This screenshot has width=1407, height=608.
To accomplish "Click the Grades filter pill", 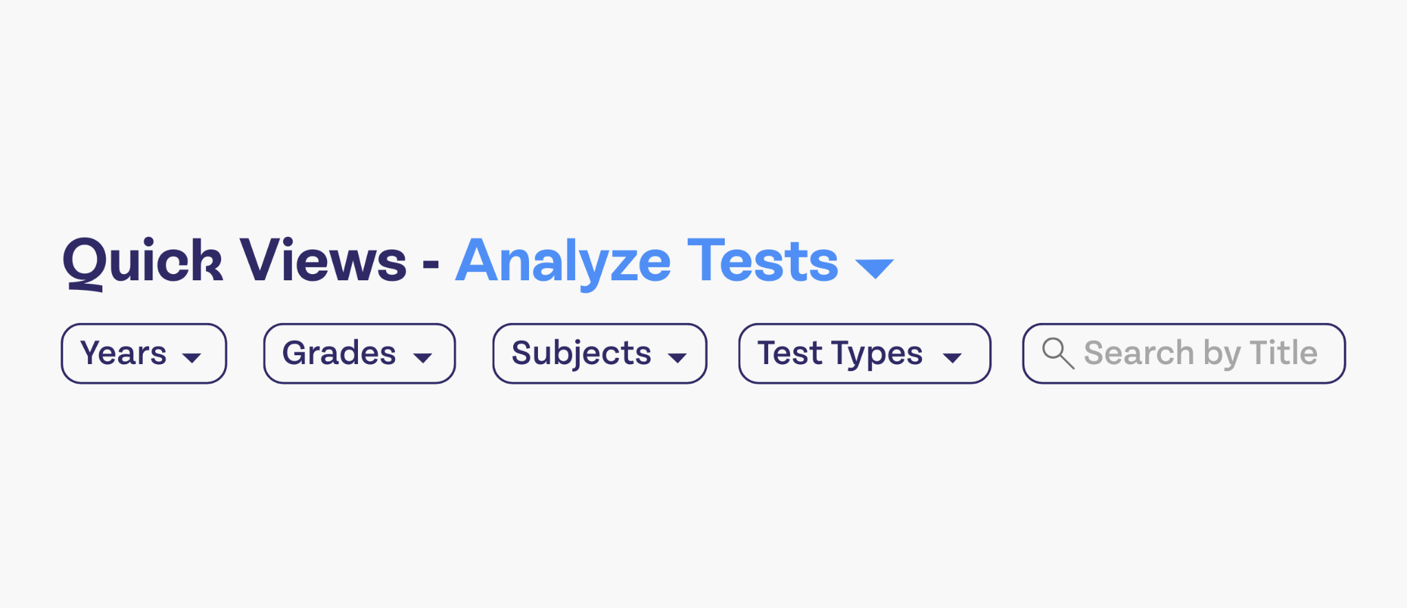I will pos(359,353).
